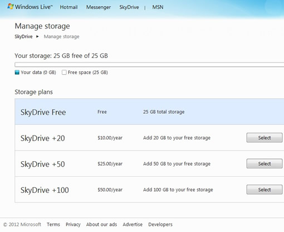The width and height of the screenshot is (284, 232).
Task: Click Add 20 GB to your free storage
Action: click(177, 138)
